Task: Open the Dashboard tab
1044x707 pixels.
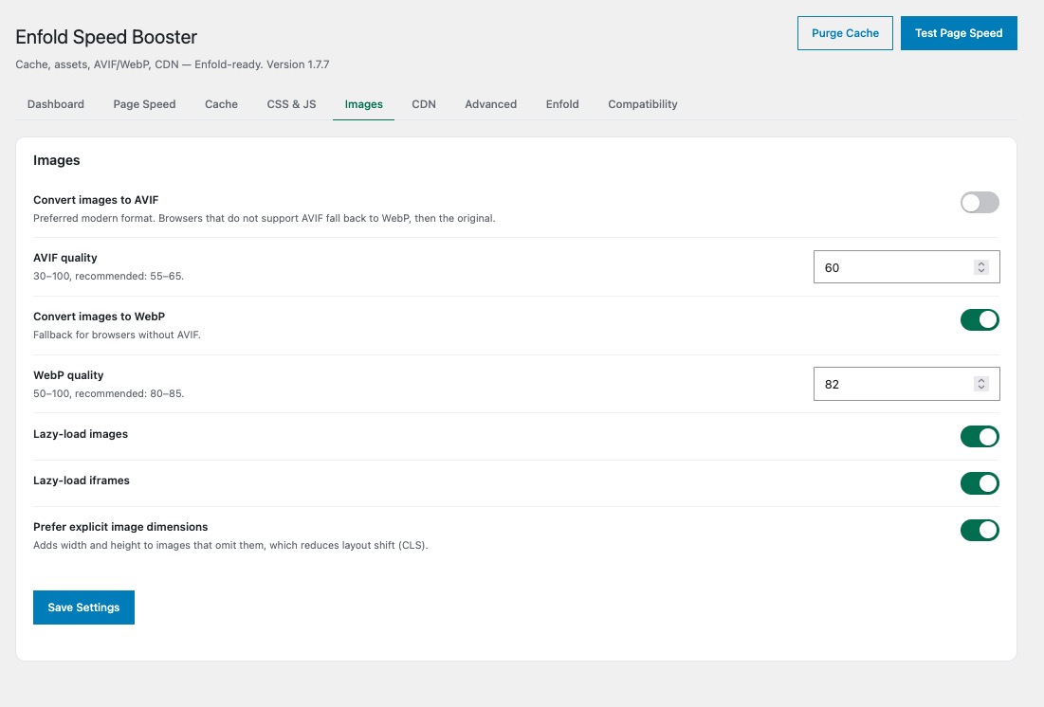Action: coord(56,104)
